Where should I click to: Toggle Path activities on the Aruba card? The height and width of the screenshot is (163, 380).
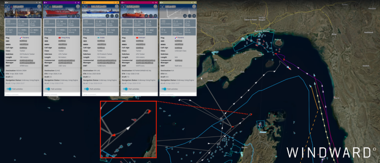coord(86,89)
